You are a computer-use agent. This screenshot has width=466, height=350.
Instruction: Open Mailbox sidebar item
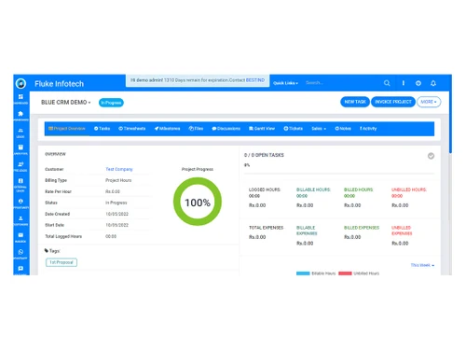click(x=21, y=237)
